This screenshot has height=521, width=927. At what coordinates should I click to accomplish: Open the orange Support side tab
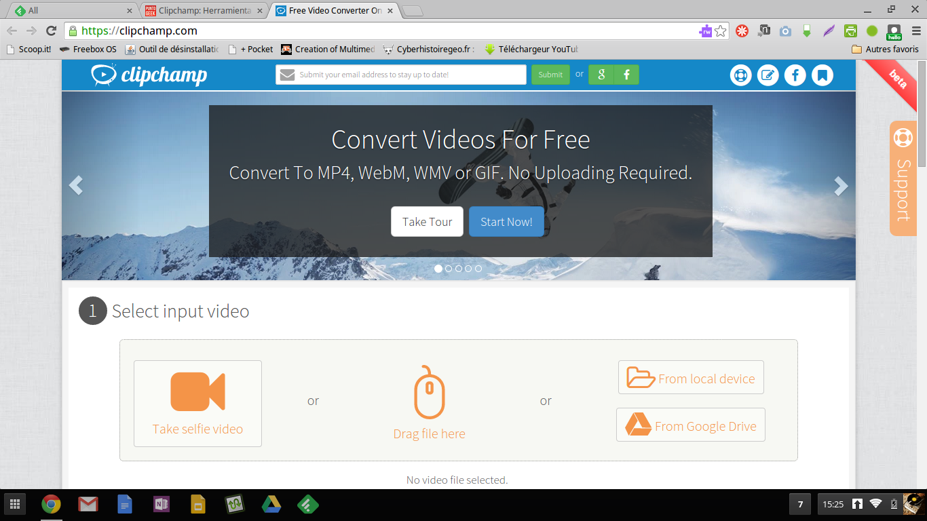[903, 178]
